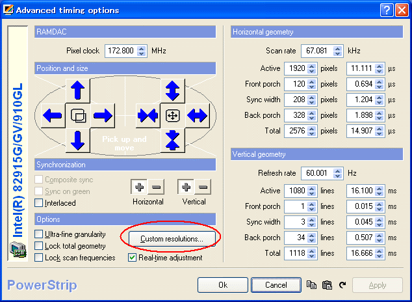Image resolution: width=412 pixels, height=302 pixels.
Task: Adjust vertical Total ms stepper 16.666
Action: click(379, 253)
